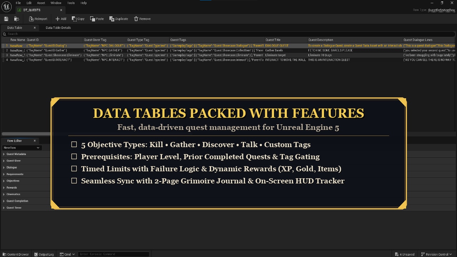Open the Window menu
This screenshot has height=257, width=457.
point(56,3)
